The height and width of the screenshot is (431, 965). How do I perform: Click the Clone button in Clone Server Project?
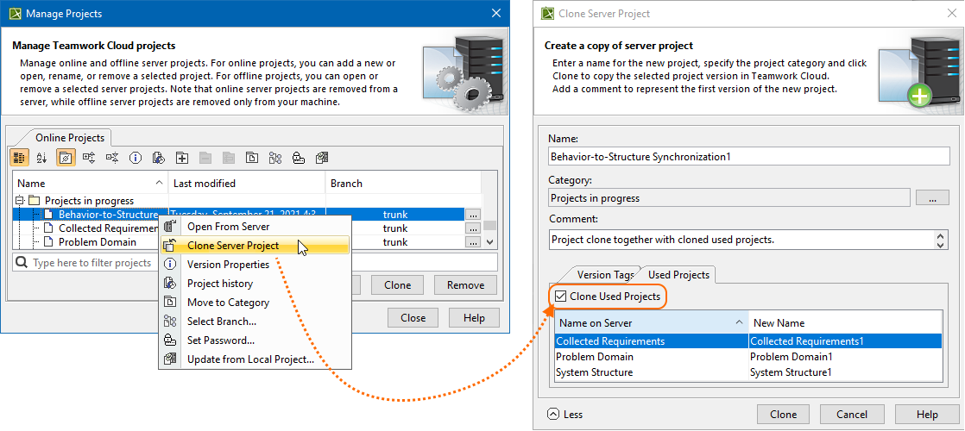(784, 415)
